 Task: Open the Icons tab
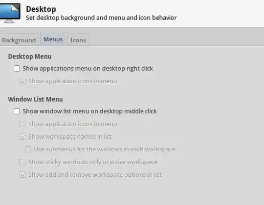pyautogui.click(x=78, y=40)
